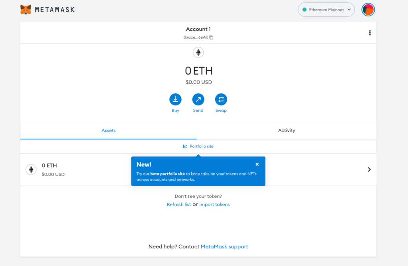Viewport: 408px width, 266px height.
Task: Switch to the Activity tab
Action: (286, 130)
